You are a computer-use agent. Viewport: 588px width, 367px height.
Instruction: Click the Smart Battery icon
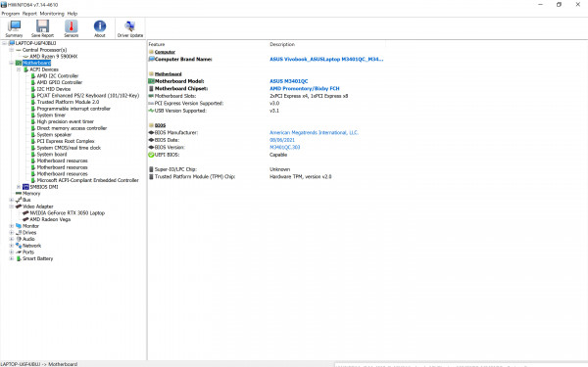click(x=19, y=258)
